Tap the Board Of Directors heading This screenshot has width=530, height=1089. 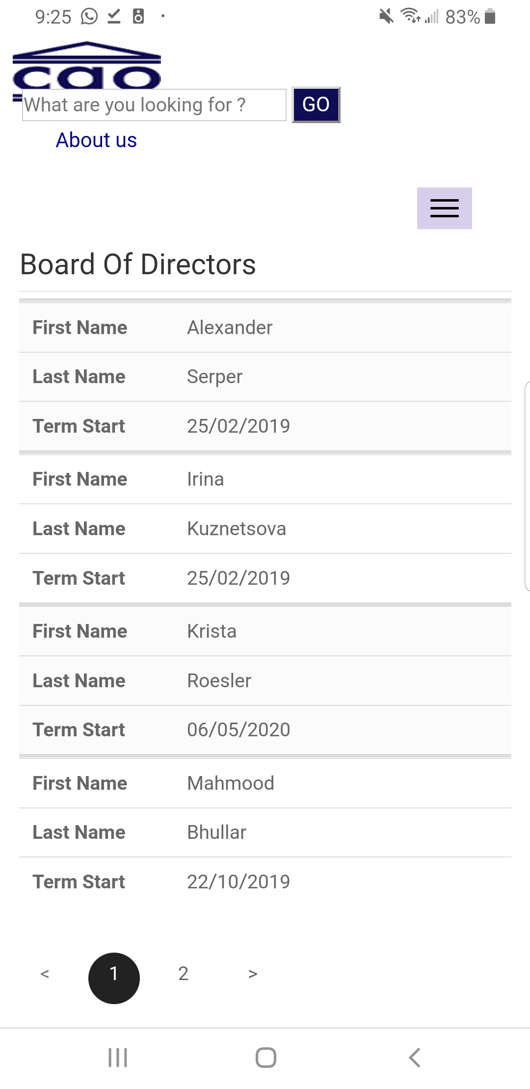point(138,264)
